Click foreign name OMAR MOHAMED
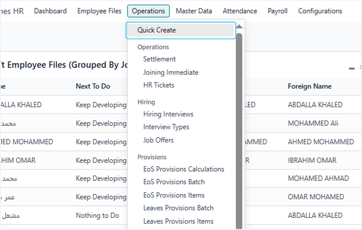Image resolution: width=362 pixels, height=230 pixels. tap(316, 197)
